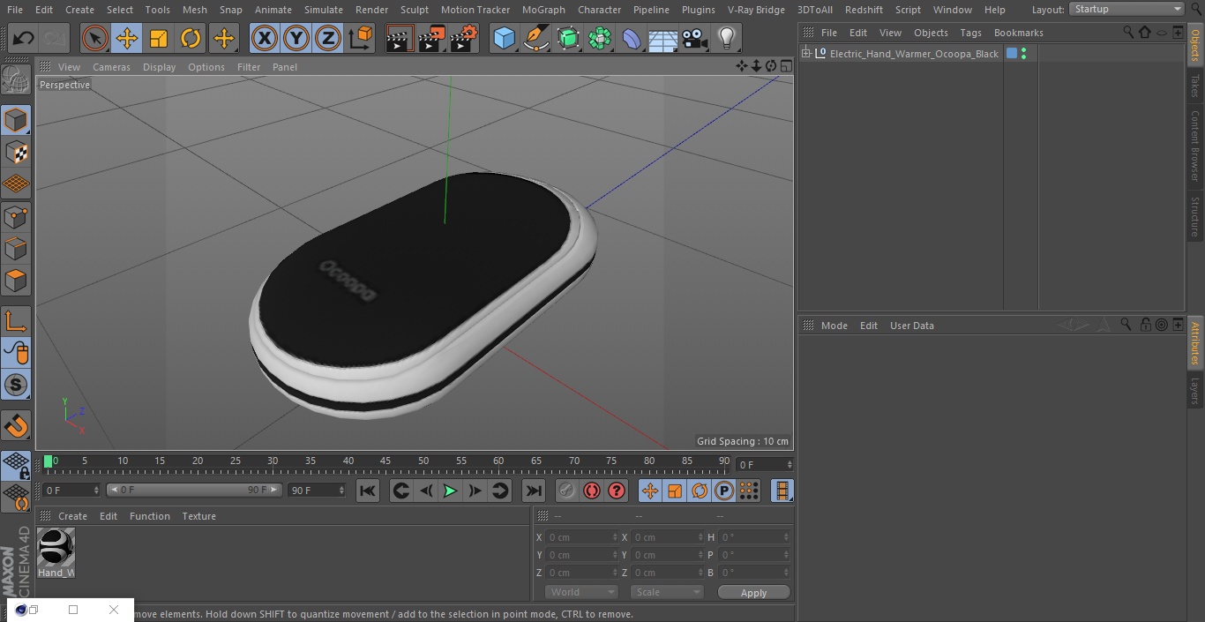Image resolution: width=1205 pixels, height=622 pixels.
Task: Add a Cube primitive object
Action: click(x=504, y=39)
